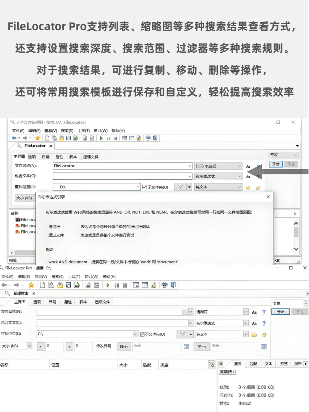Close the 布尔表达式引擎 dialog

coord(268,197)
